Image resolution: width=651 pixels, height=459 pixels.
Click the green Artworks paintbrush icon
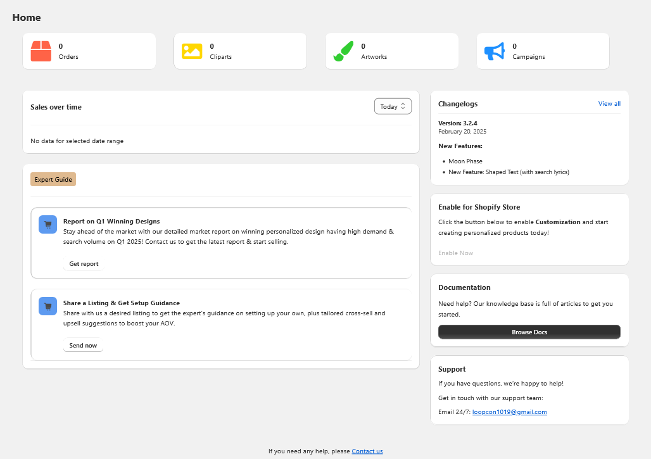(x=343, y=51)
